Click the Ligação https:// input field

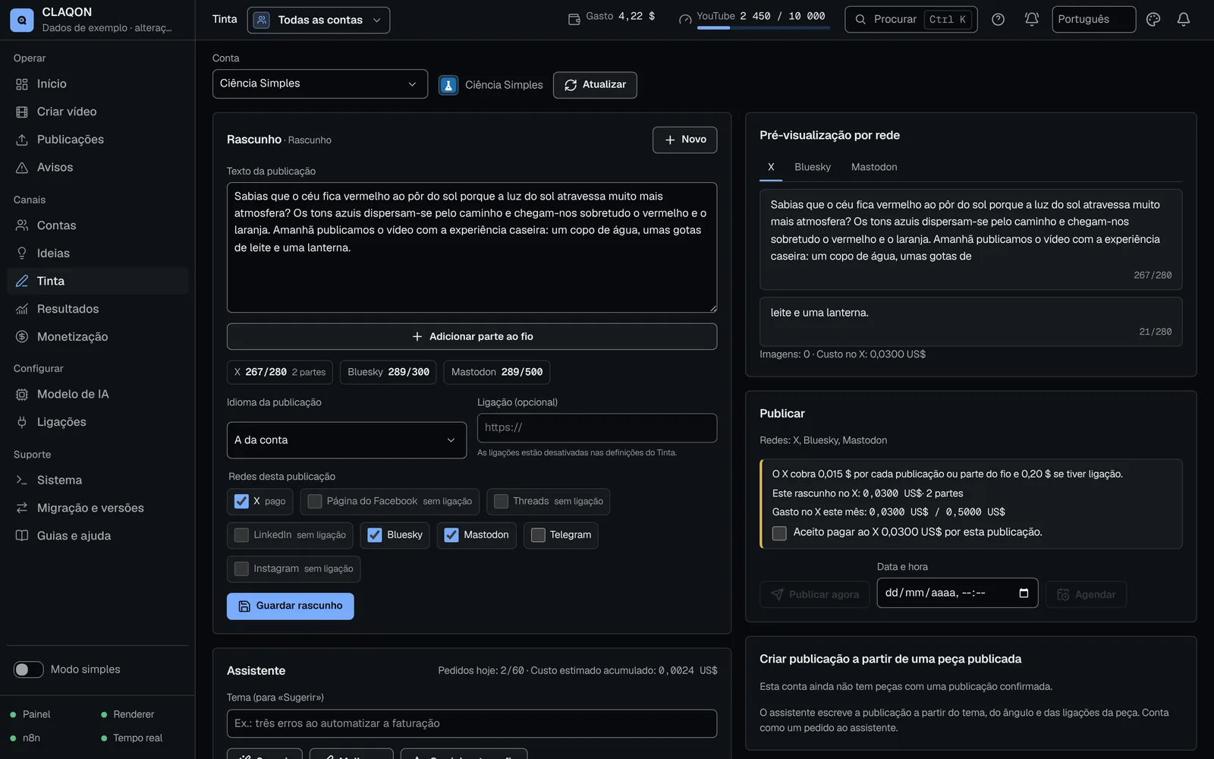[x=597, y=428]
